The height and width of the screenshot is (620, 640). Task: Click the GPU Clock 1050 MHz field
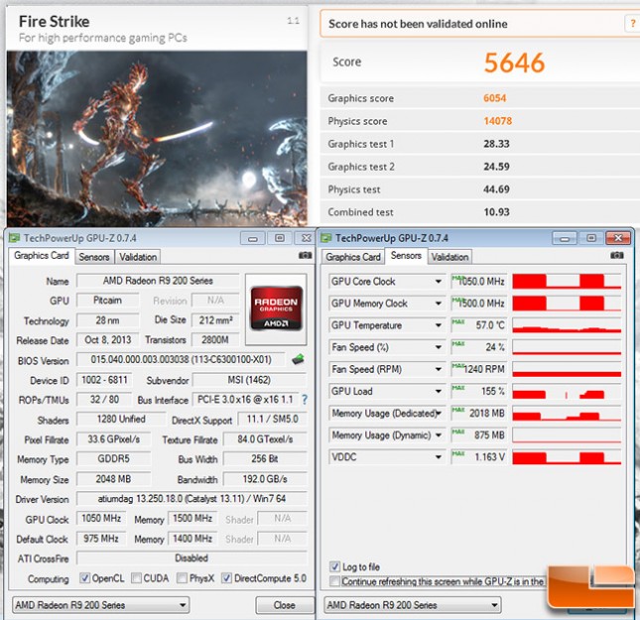tap(101, 519)
